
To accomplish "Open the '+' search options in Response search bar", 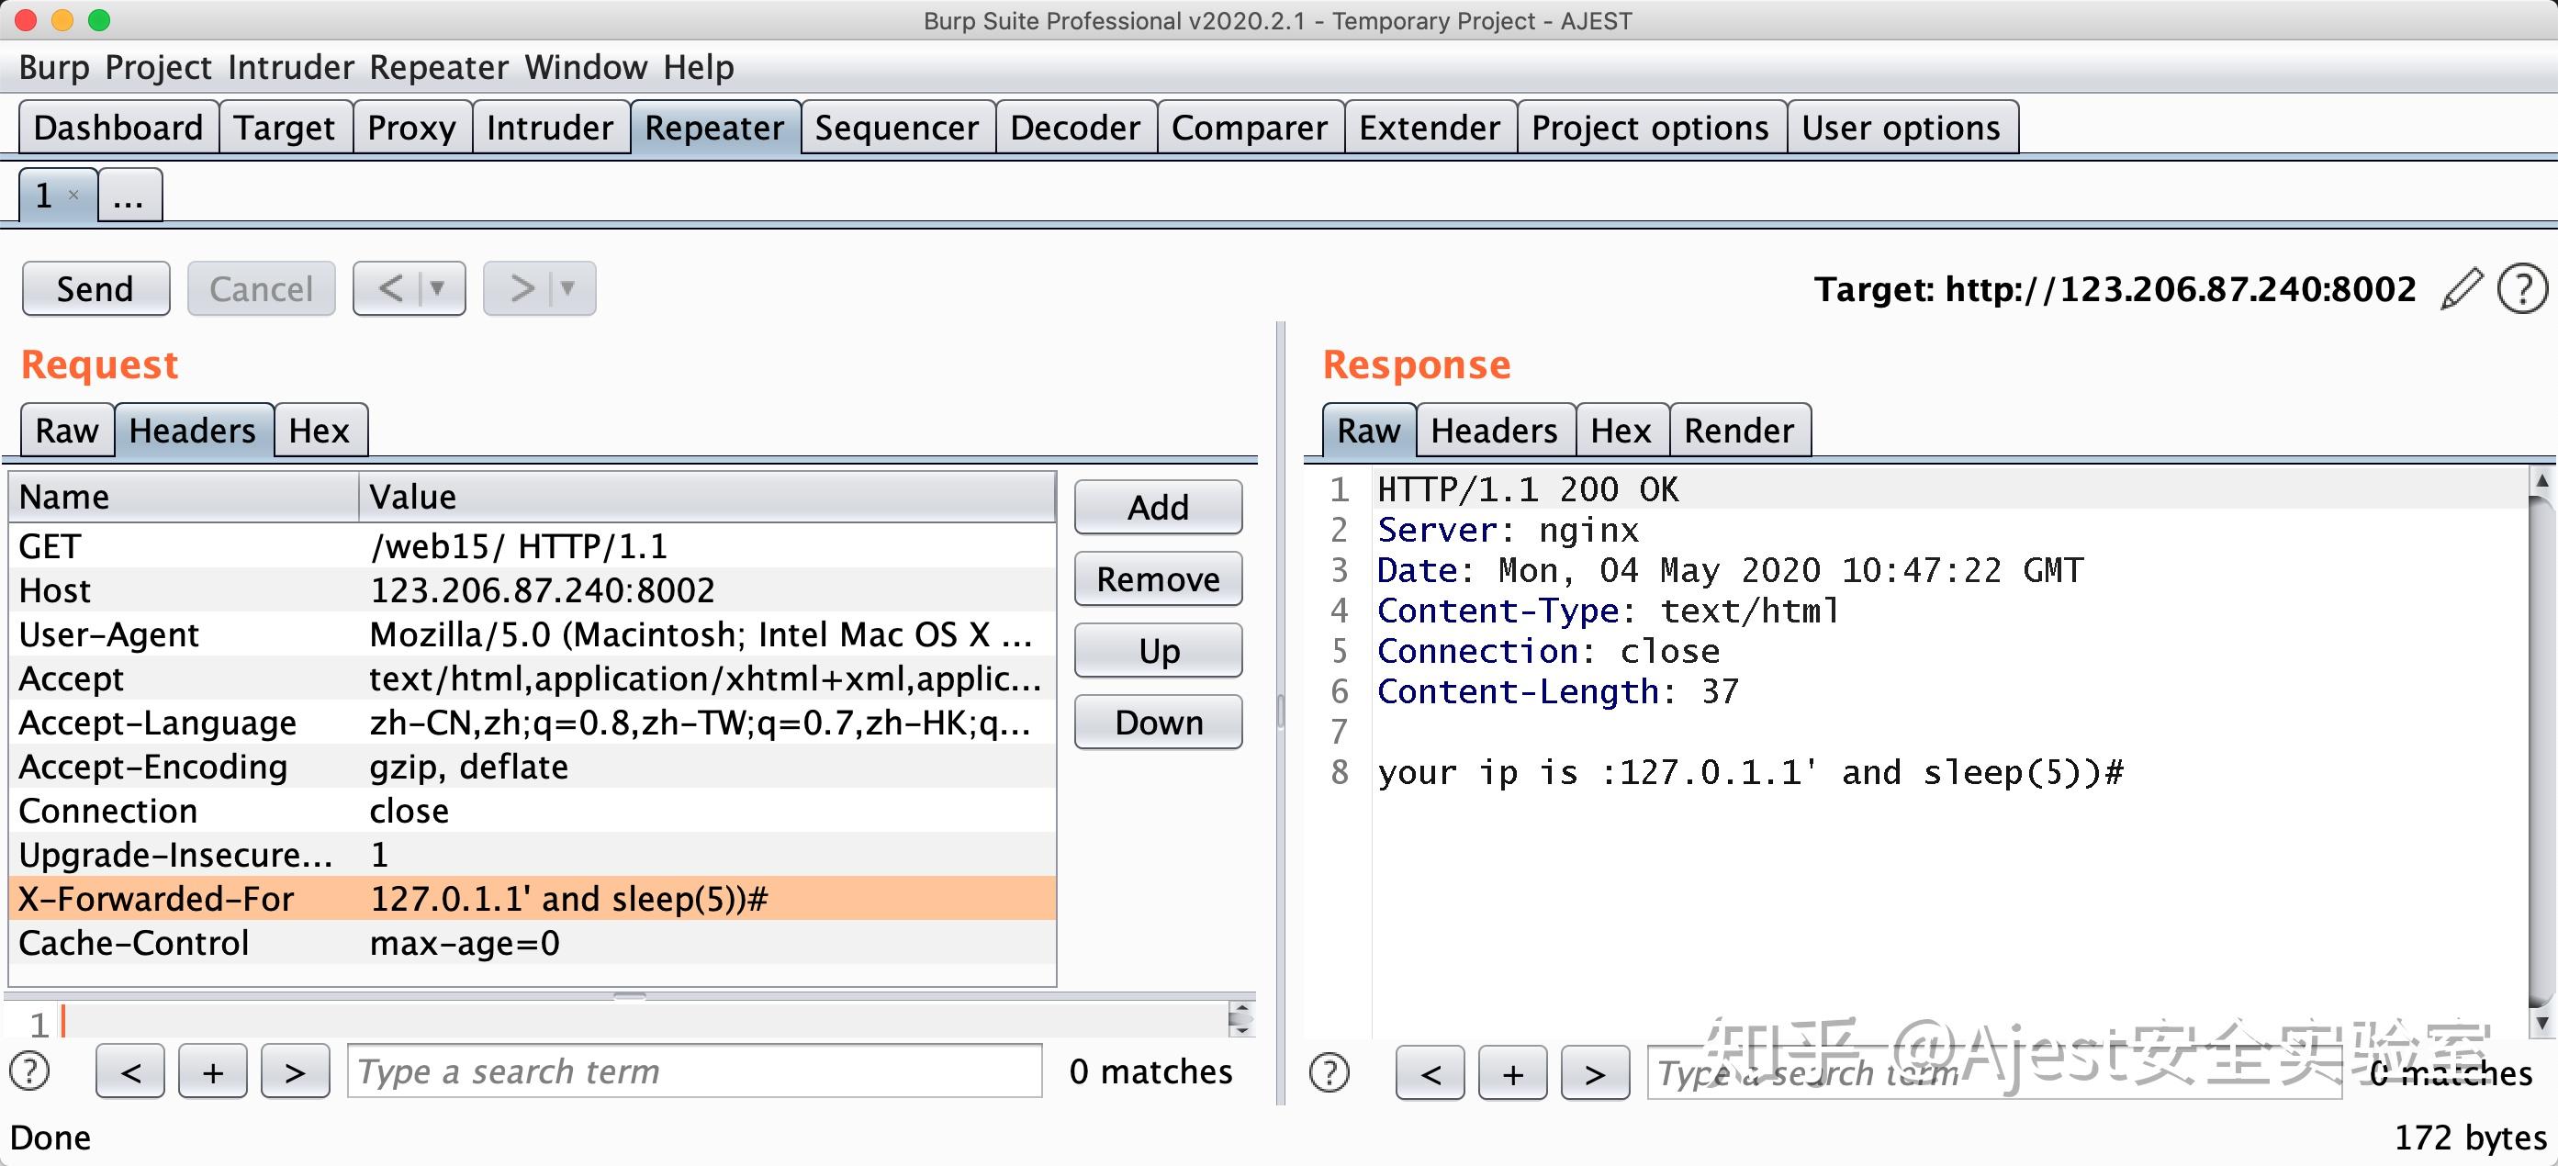I will [1511, 1073].
